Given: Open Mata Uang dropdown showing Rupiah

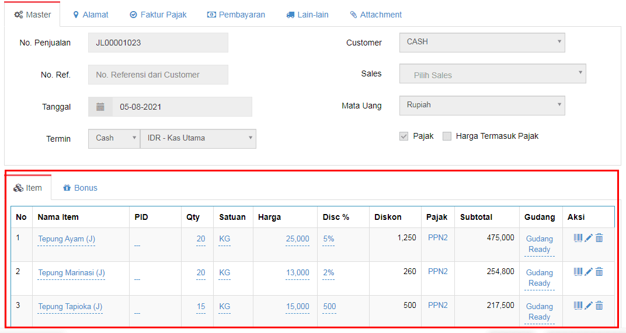Looking at the screenshot, I should [482, 106].
